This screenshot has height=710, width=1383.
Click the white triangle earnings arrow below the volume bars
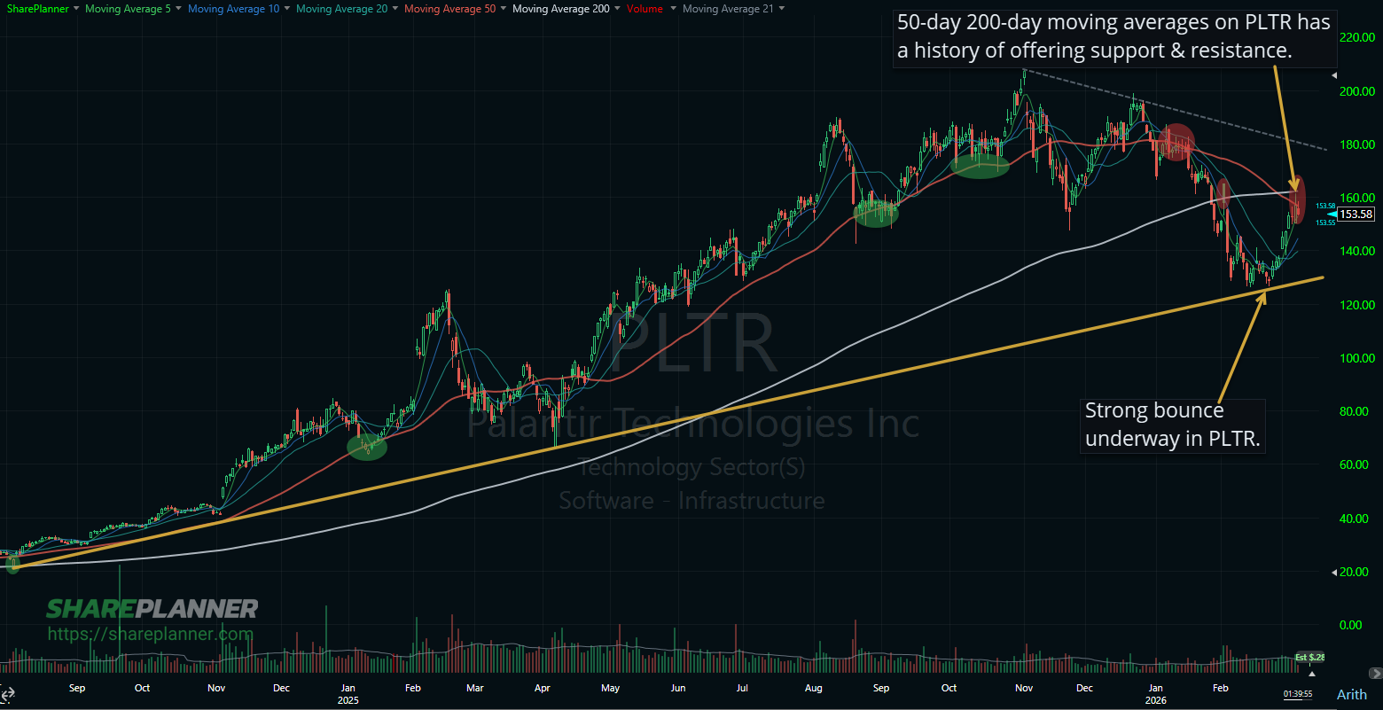pos(1312,675)
